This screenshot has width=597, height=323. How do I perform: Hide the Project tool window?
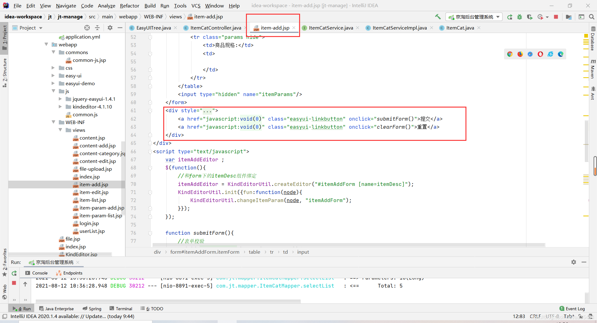pyautogui.click(x=120, y=28)
